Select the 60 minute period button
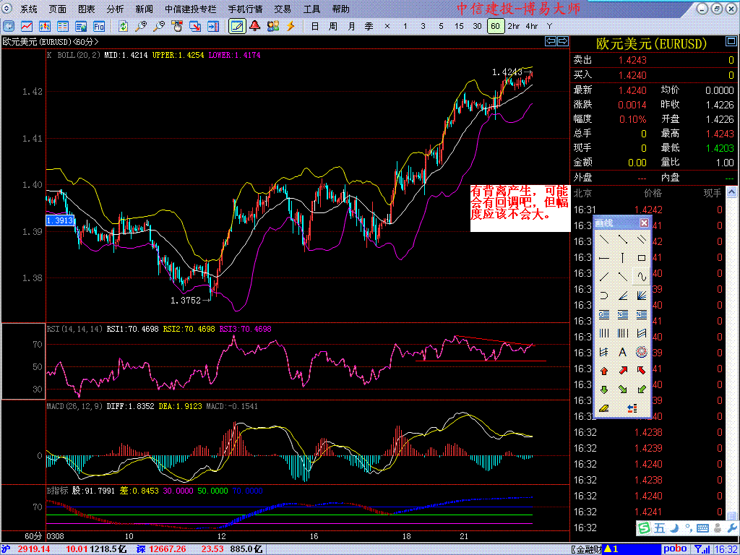This screenshot has width=740, height=555. (495, 26)
